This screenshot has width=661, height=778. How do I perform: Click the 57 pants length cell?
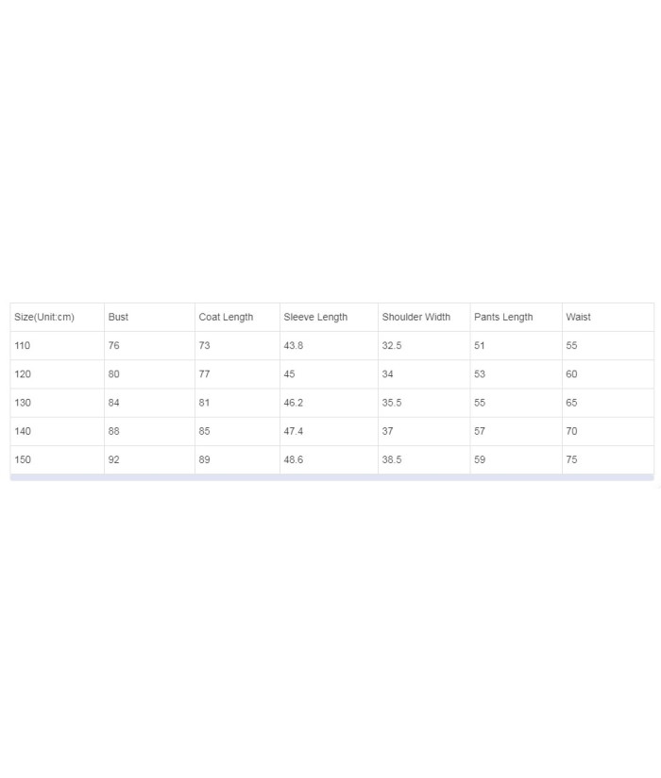[516, 431]
